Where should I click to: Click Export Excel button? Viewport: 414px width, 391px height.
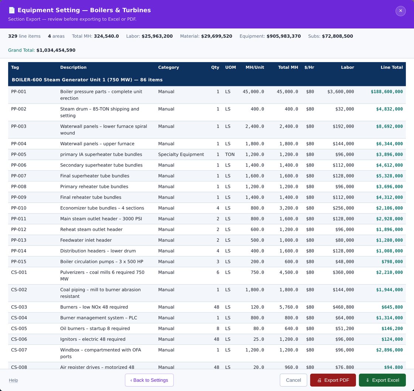382,380
